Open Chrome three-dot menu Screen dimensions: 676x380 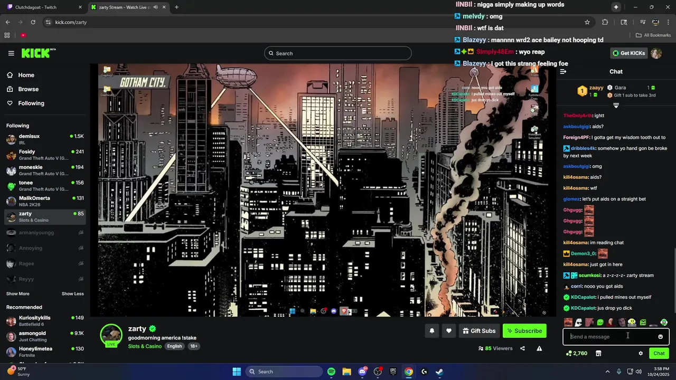[x=668, y=22]
